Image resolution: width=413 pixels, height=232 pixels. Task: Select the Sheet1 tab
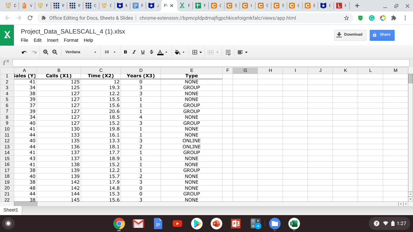click(x=11, y=210)
